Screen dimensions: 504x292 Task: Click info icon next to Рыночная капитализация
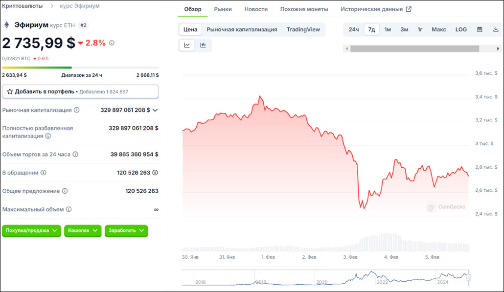[76, 110]
